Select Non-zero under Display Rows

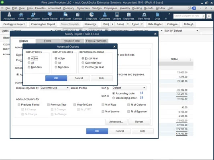tap(29, 67)
